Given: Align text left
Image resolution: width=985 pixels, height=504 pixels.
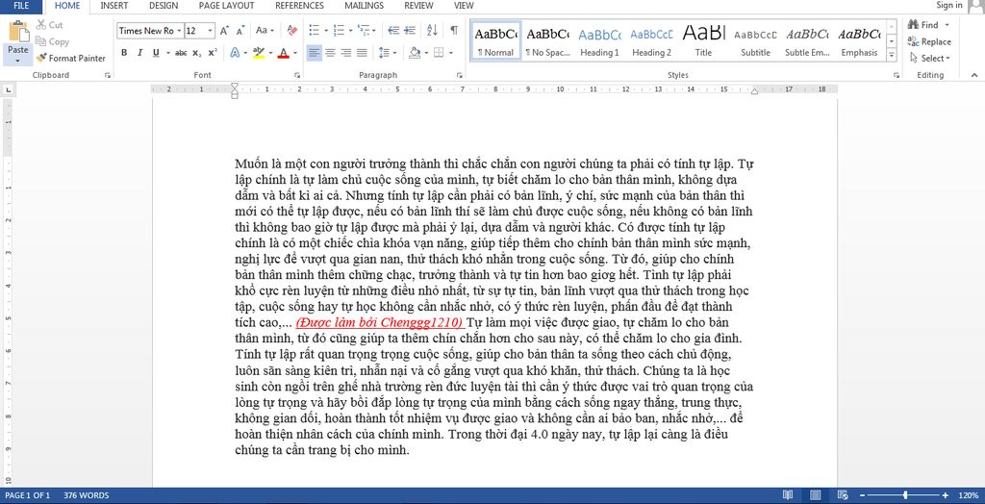Looking at the screenshot, I should pos(315,53).
